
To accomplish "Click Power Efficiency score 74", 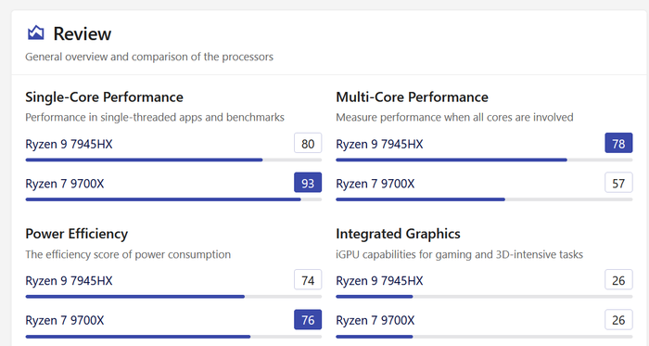I will pos(308,280).
